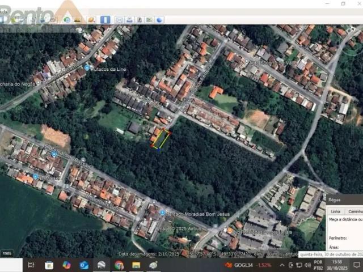Screen dimensions: 363x272
Task: Click the Email envelope icon
Action: tap(120, 20)
